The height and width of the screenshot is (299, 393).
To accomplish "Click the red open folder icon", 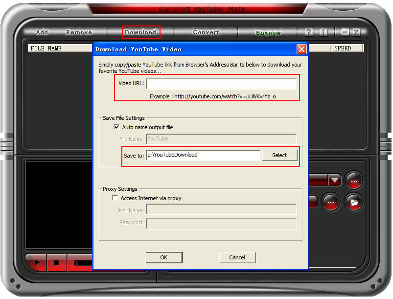I will 353,202.
